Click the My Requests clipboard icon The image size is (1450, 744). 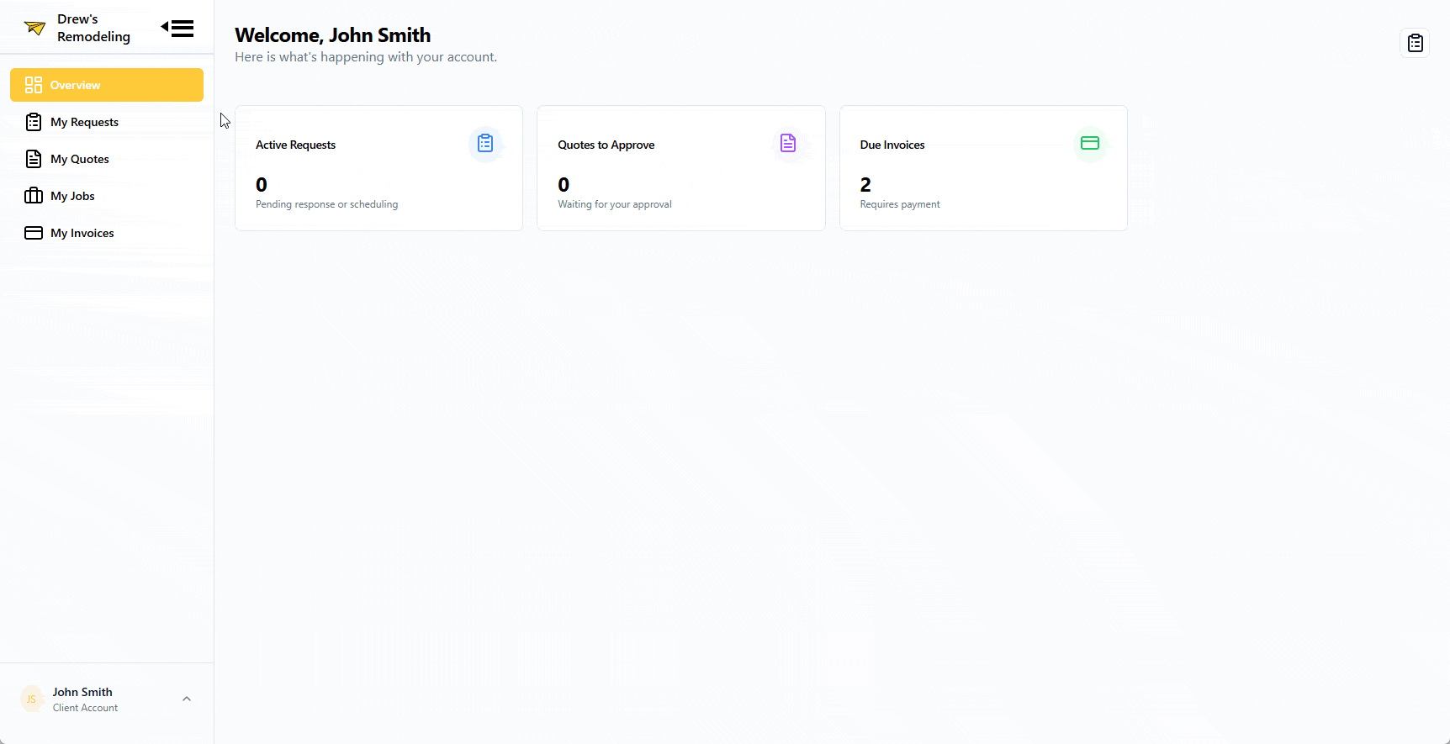point(34,122)
